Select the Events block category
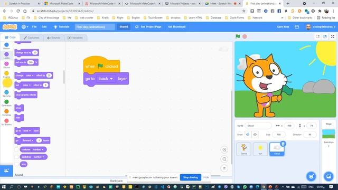Viewport: 338px width, 190px height. pos(6,74)
